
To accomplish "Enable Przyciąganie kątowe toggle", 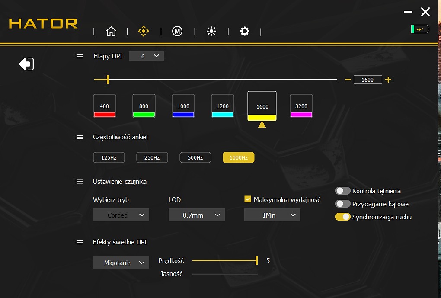I will 342,203.
